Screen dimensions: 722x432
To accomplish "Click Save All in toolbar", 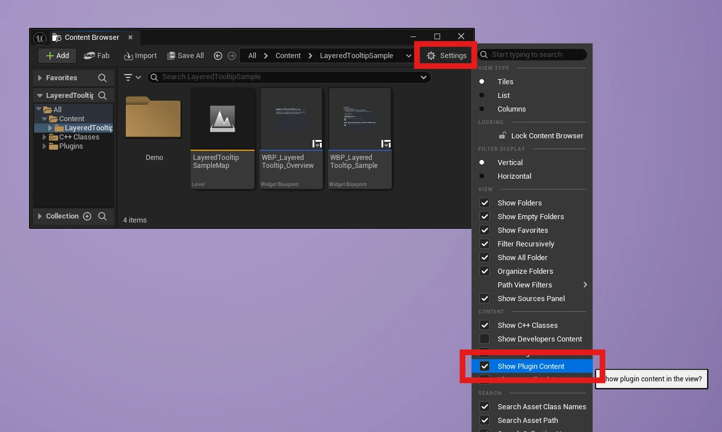I will coord(186,56).
